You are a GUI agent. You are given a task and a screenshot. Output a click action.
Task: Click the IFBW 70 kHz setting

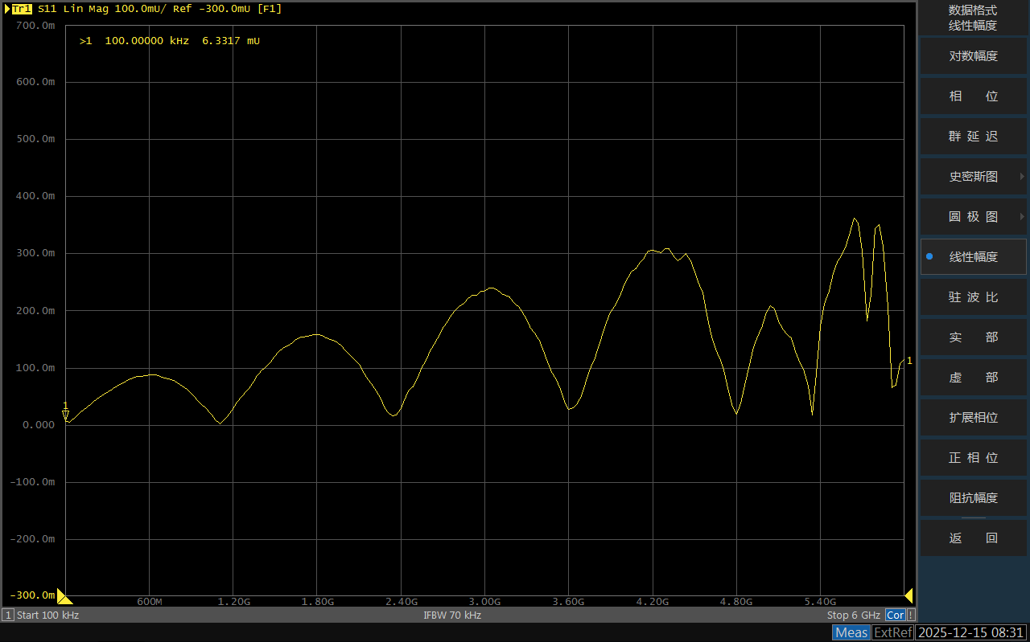pyautogui.click(x=452, y=615)
